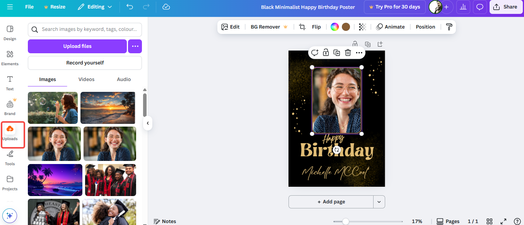
Task: Open the Brand kit panel
Action: (x=10, y=107)
